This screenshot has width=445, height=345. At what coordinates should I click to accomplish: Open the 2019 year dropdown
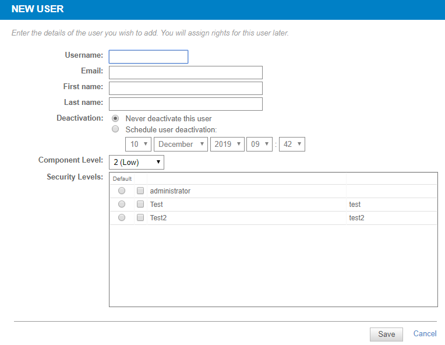pyautogui.click(x=227, y=145)
